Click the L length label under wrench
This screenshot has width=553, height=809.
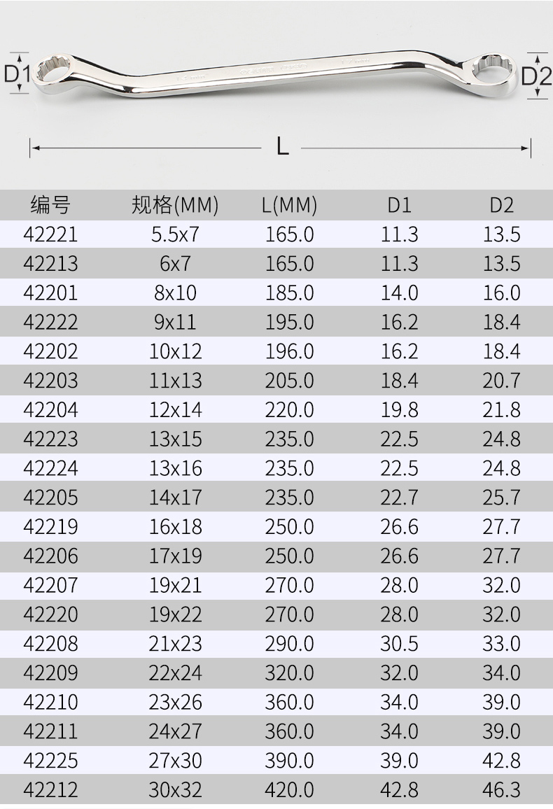coord(282,146)
